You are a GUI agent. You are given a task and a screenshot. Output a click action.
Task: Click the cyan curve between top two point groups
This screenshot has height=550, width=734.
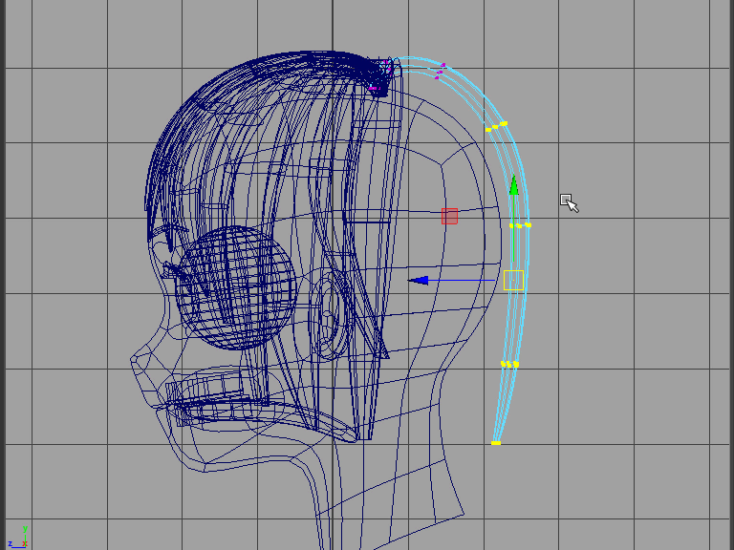pos(470,93)
